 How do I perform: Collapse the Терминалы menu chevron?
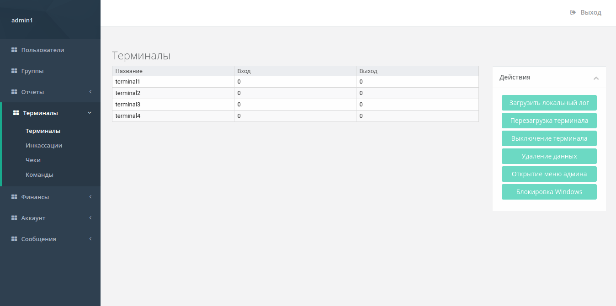(x=90, y=113)
